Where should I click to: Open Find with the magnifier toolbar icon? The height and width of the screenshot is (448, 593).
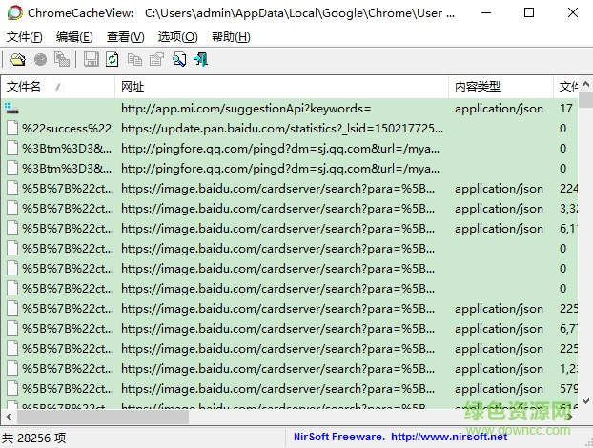179,60
